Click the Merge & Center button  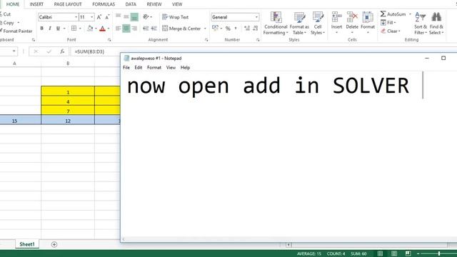coord(181,29)
